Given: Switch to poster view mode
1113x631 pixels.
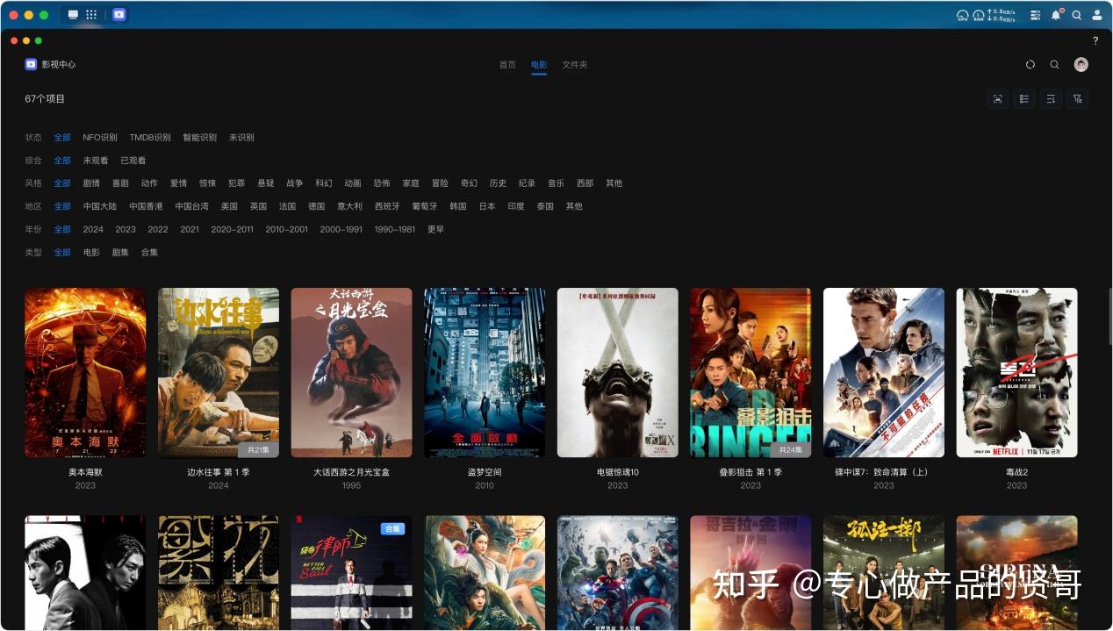Looking at the screenshot, I should pos(997,99).
